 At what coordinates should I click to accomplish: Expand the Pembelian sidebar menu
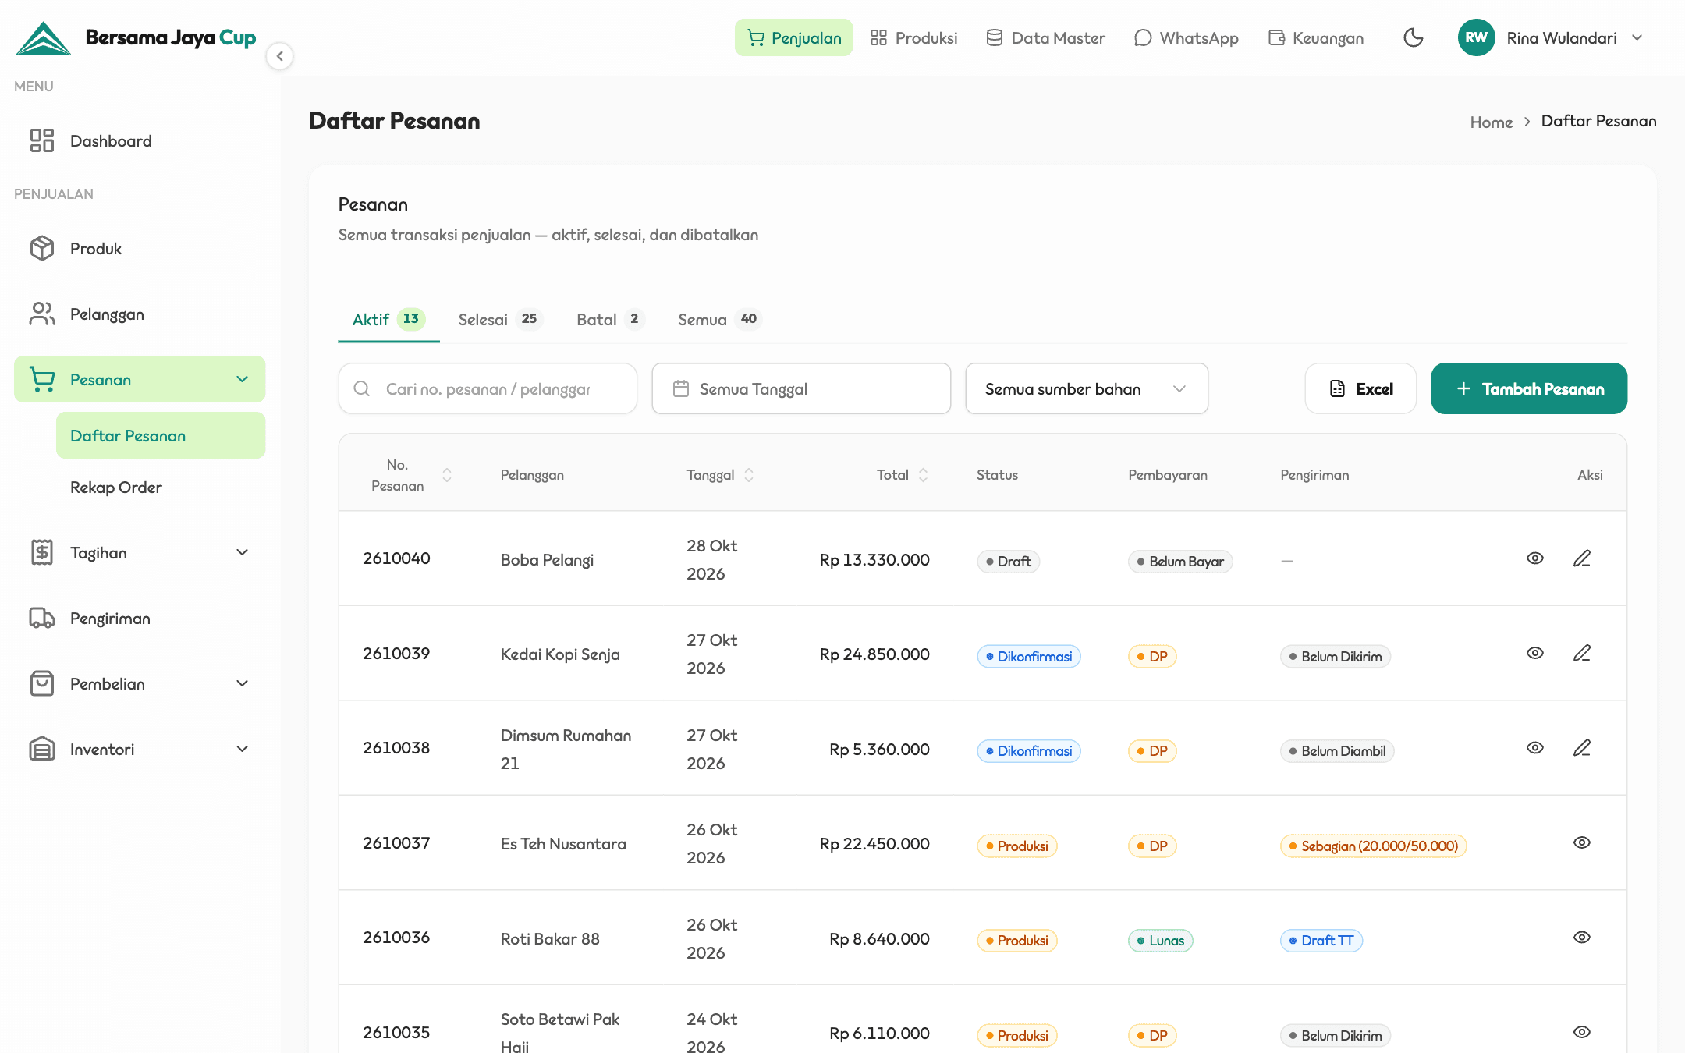coord(140,683)
